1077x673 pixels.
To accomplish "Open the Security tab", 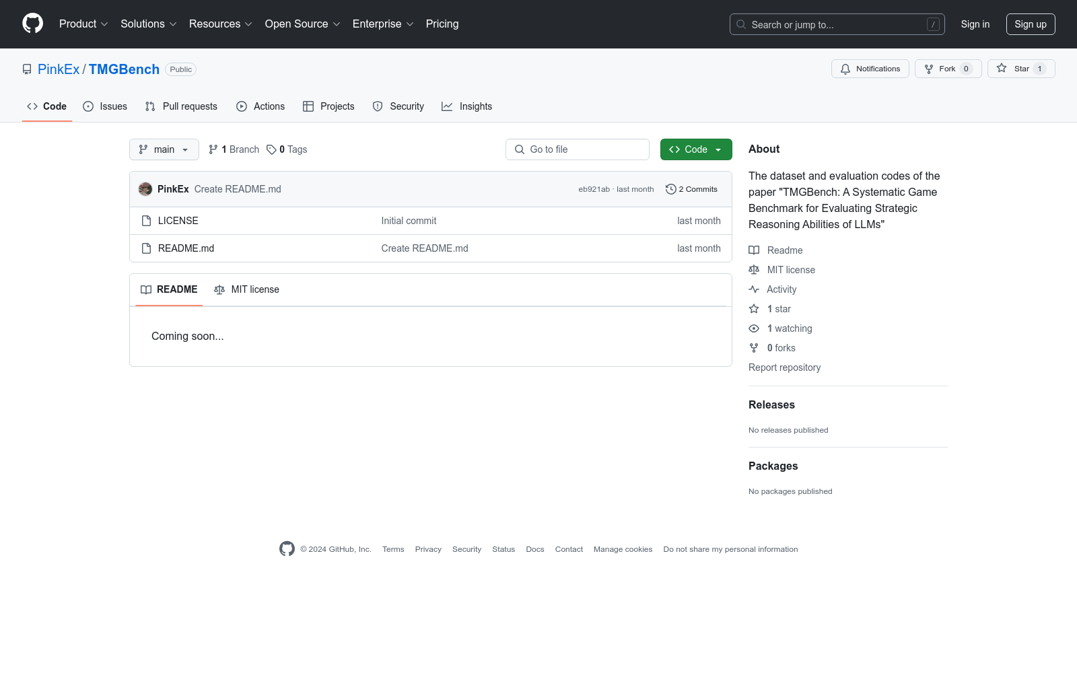I will click(x=398, y=106).
